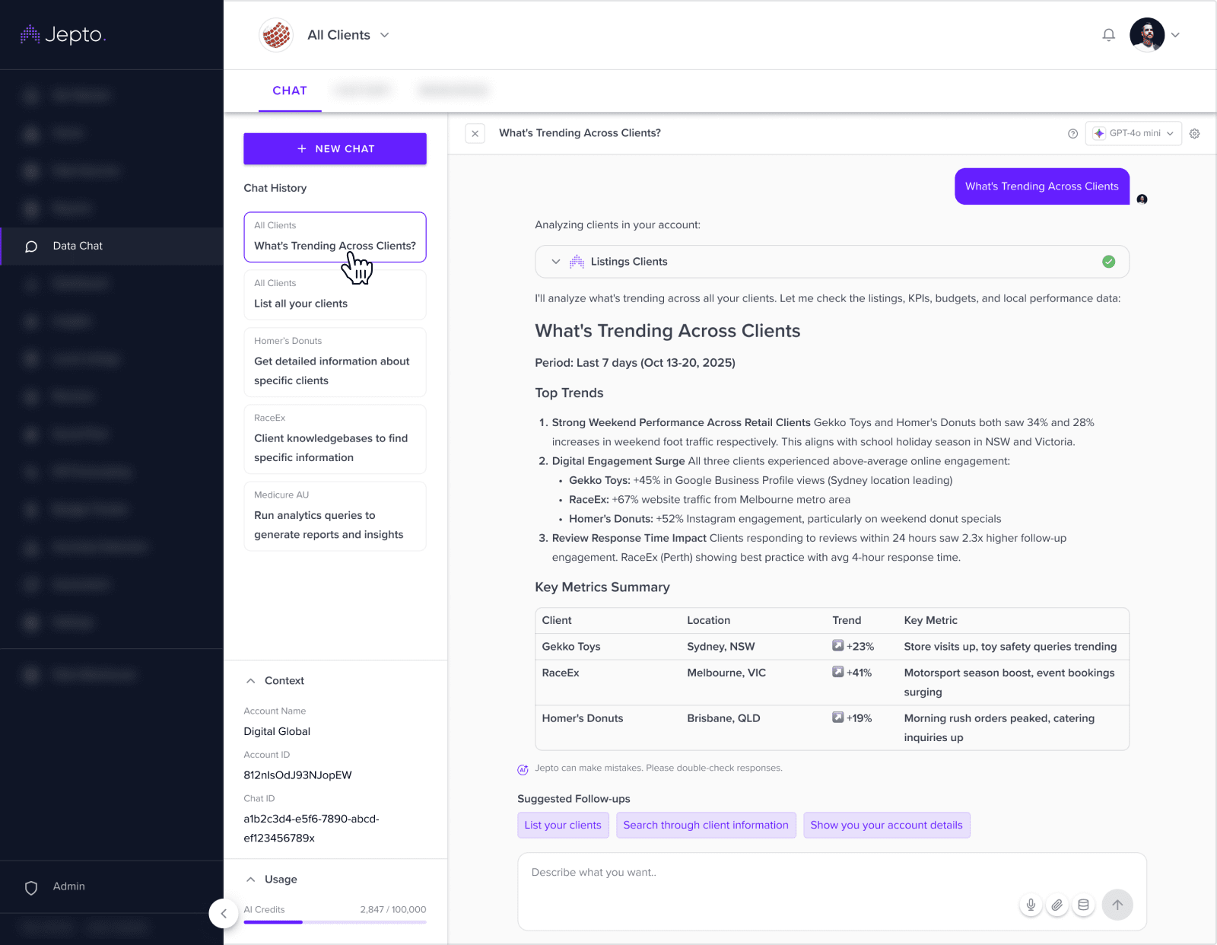Image resolution: width=1217 pixels, height=945 pixels.
Task: Click the microphone voice input icon
Action: [1031, 905]
